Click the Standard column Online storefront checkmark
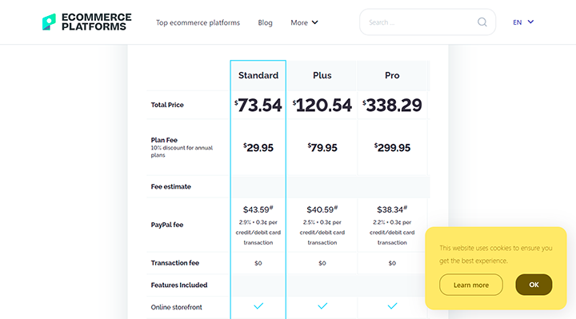The width and height of the screenshot is (576, 319). [258, 306]
